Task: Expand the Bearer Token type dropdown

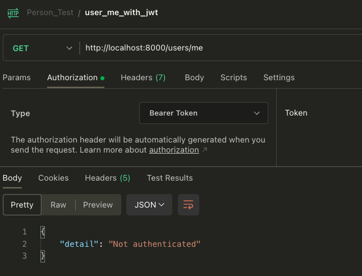Action: click(204, 113)
